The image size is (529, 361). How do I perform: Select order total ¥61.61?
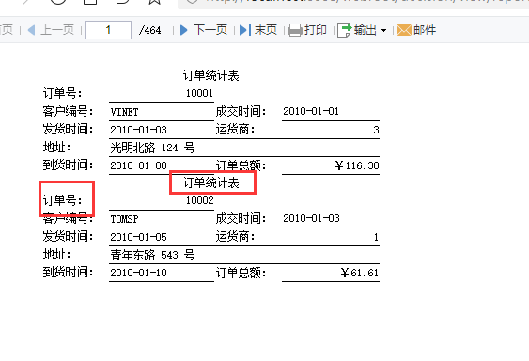click(x=360, y=273)
